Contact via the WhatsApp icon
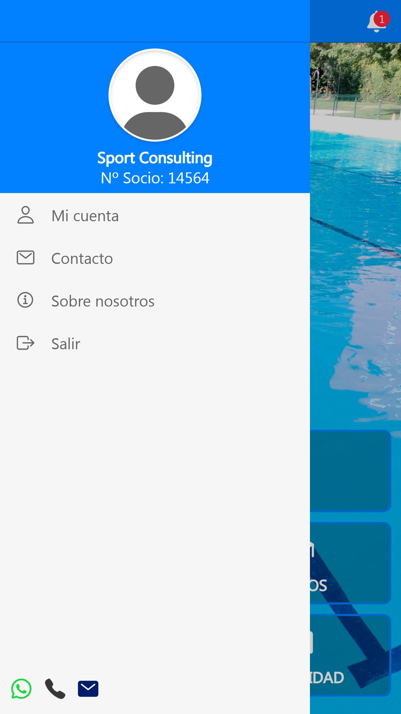Viewport: 401px width, 714px height. (x=21, y=689)
